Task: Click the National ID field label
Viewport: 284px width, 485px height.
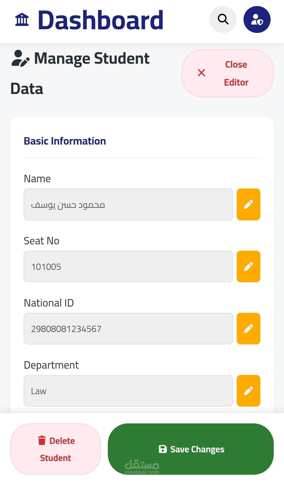Action: tap(49, 303)
